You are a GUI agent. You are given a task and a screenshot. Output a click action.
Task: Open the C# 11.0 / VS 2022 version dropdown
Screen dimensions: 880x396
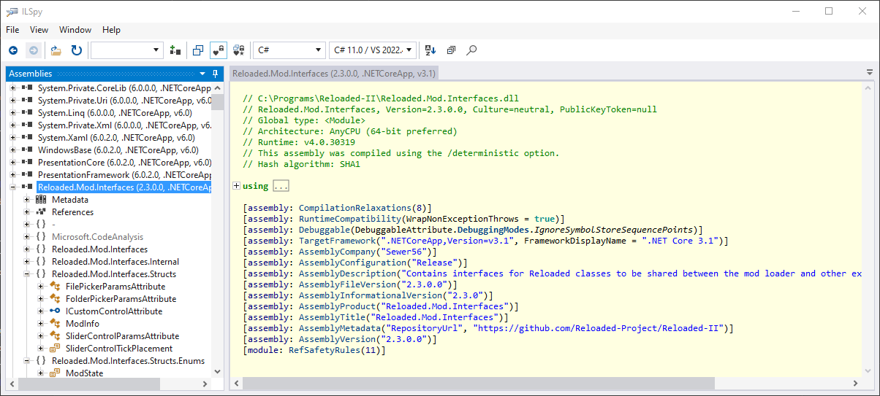click(373, 50)
